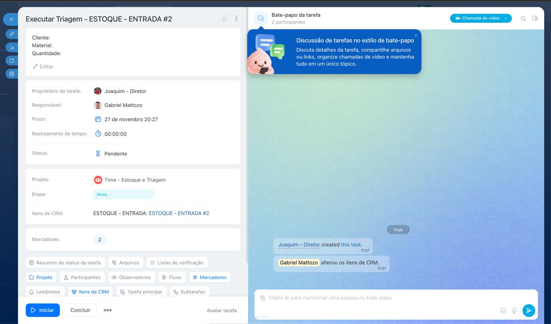This screenshot has height=324, width=551.
Task: Click the copy link icon in left sidebar
Action: pos(12,34)
